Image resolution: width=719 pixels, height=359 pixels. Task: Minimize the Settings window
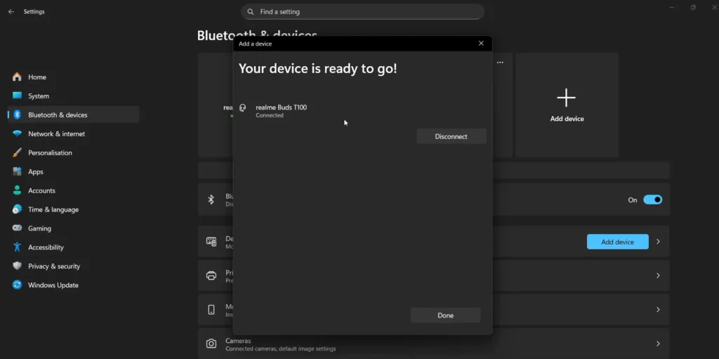coord(672,7)
